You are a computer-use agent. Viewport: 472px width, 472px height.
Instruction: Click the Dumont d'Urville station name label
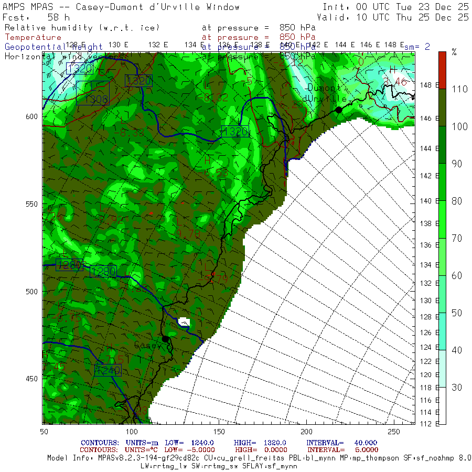pyautogui.click(x=325, y=93)
